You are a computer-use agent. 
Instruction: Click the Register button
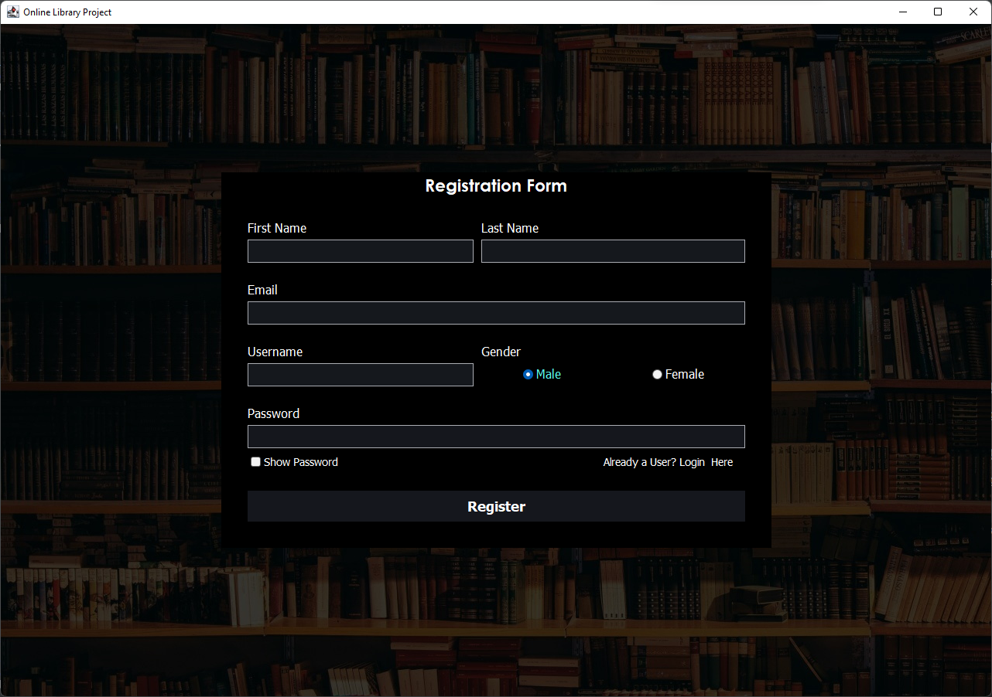pos(496,506)
